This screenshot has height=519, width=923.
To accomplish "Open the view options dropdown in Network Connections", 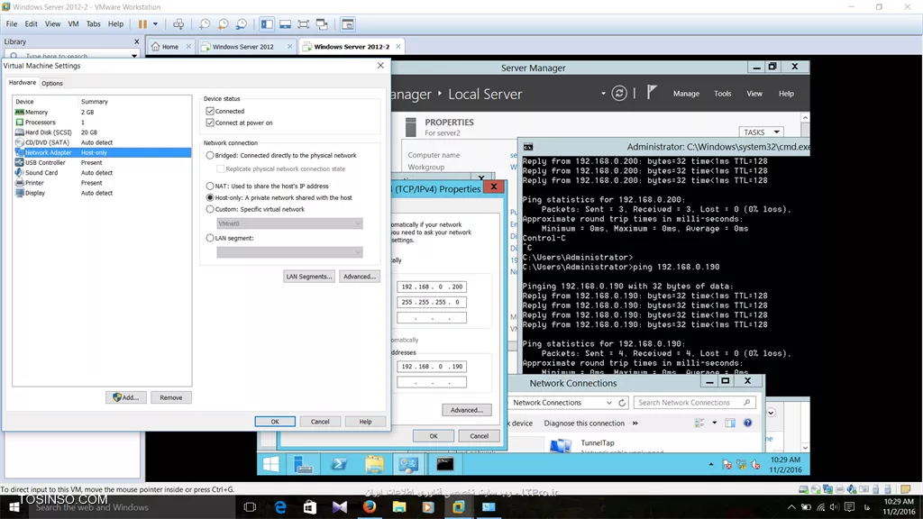I will pos(714,423).
